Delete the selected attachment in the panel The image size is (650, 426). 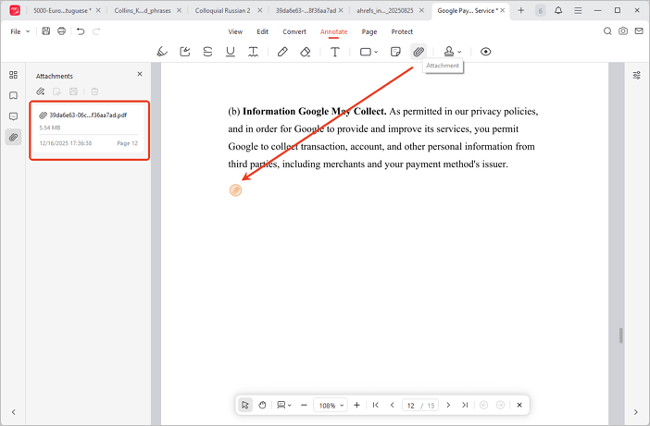[x=94, y=91]
